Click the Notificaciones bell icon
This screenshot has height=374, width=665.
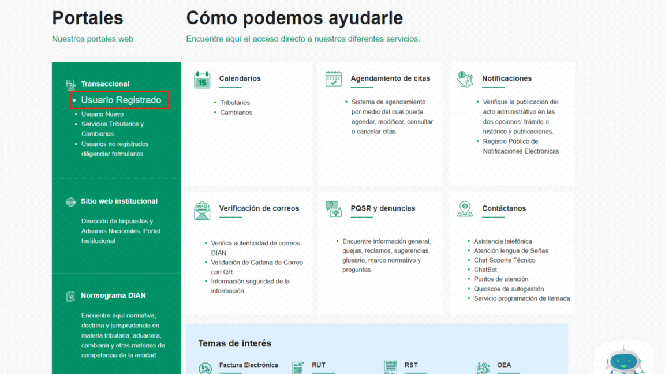[x=465, y=79]
